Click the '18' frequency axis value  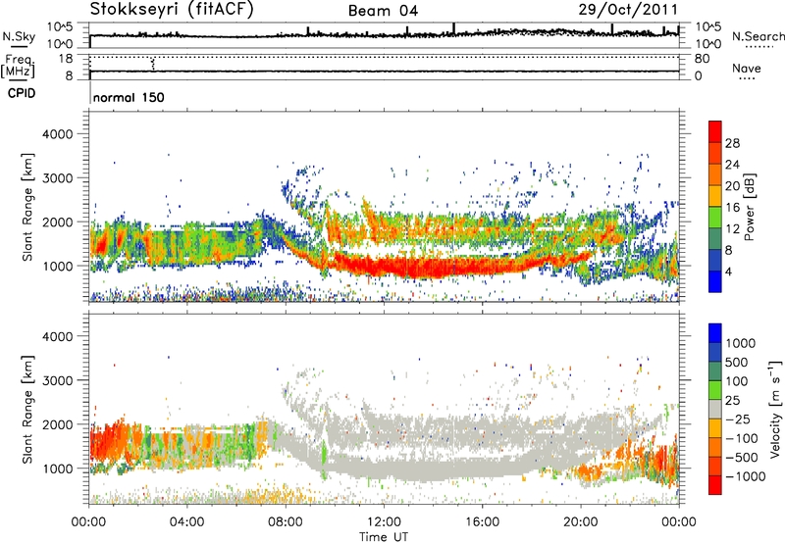click(x=66, y=59)
